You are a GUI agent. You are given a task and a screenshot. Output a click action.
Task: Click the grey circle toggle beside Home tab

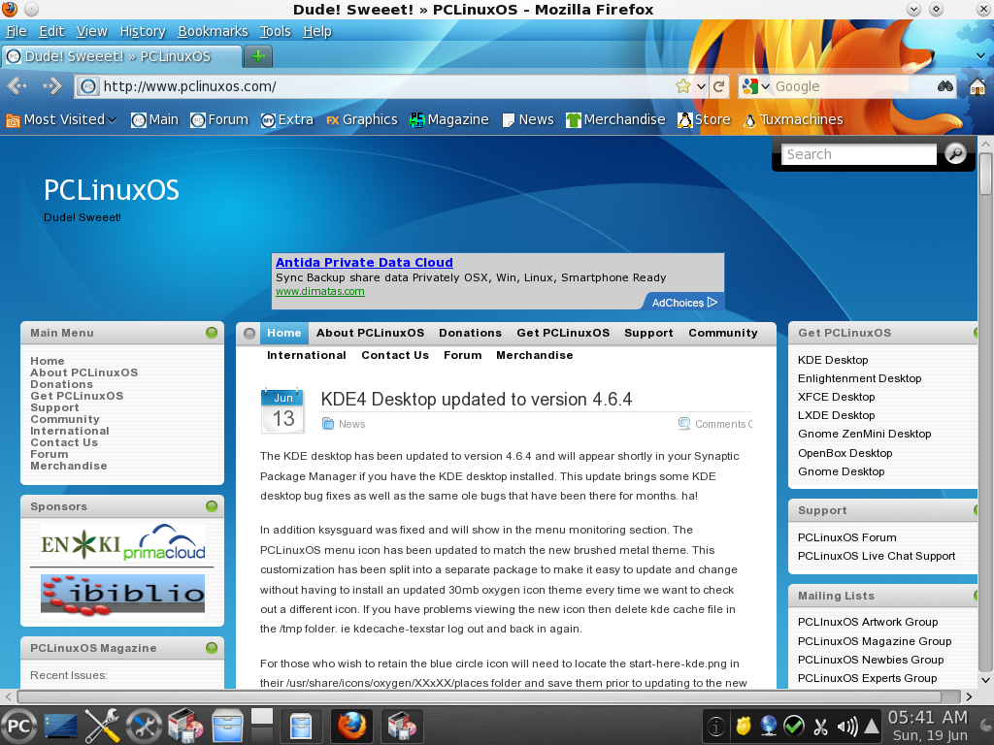pyautogui.click(x=249, y=334)
